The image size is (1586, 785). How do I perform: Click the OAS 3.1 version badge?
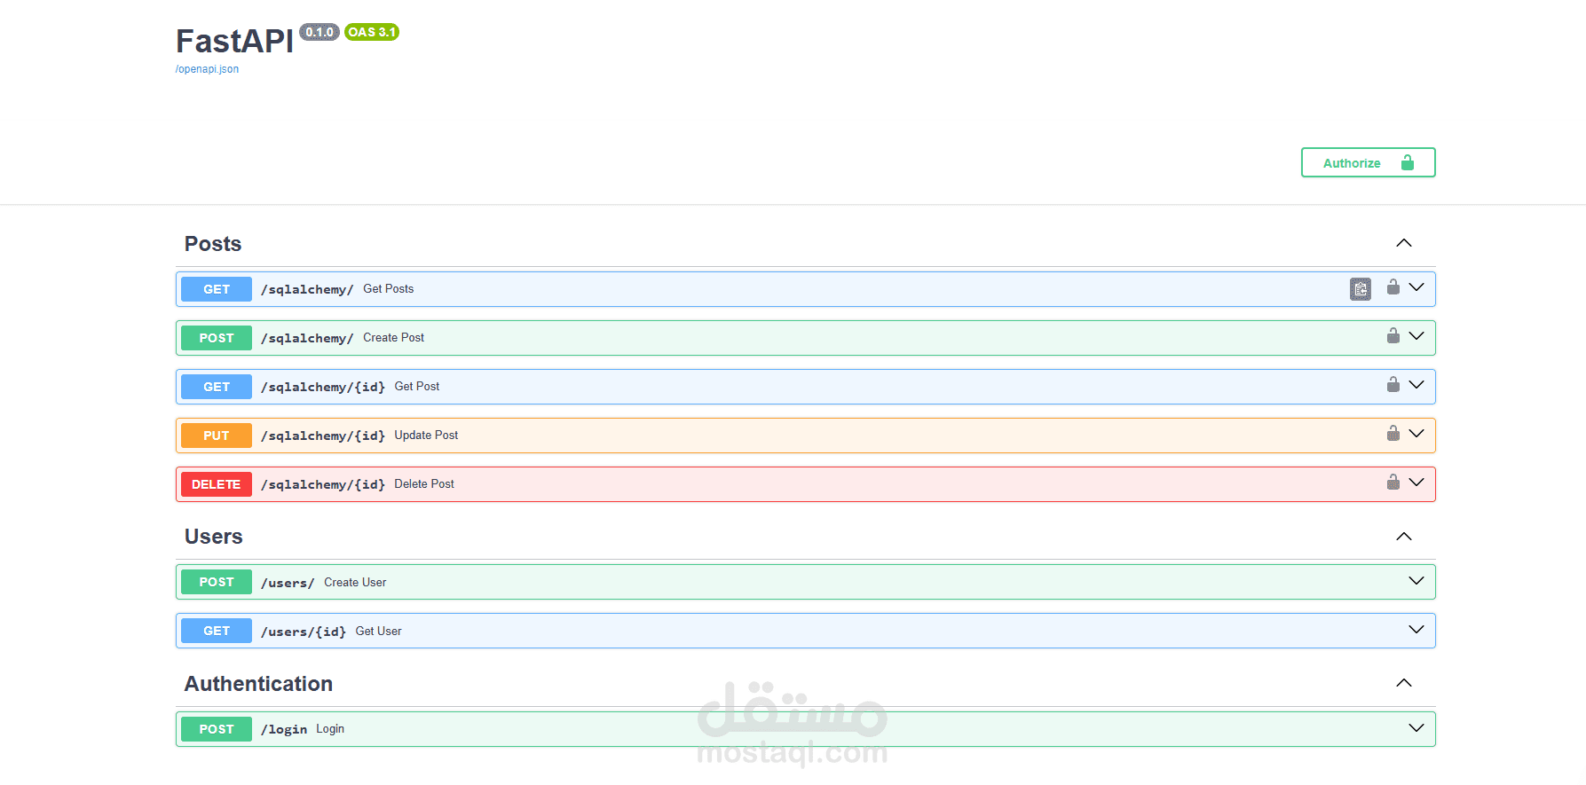coord(372,32)
